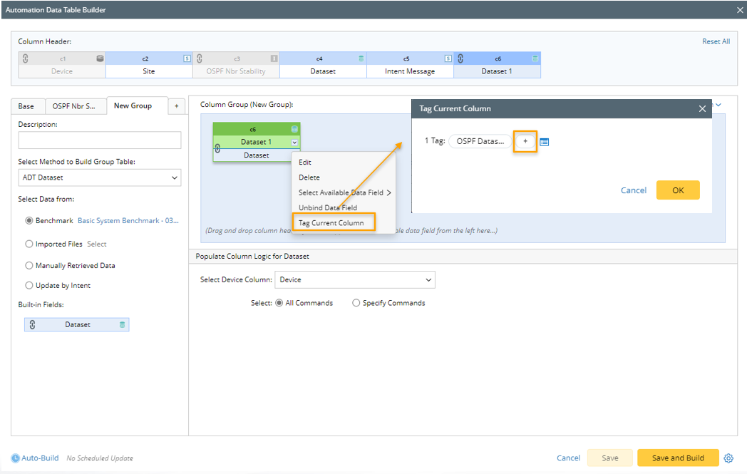Enable the Specify Commands radio option
The image size is (747, 474).
coord(356,303)
